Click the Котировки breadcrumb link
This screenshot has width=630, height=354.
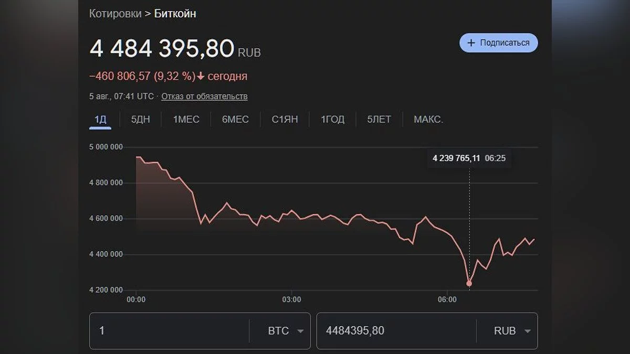pyautogui.click(x=115, y=14)
